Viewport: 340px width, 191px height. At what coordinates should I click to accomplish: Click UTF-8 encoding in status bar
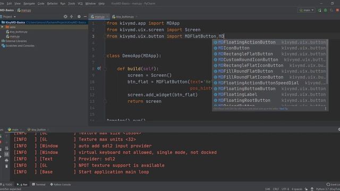pos(285,189)
